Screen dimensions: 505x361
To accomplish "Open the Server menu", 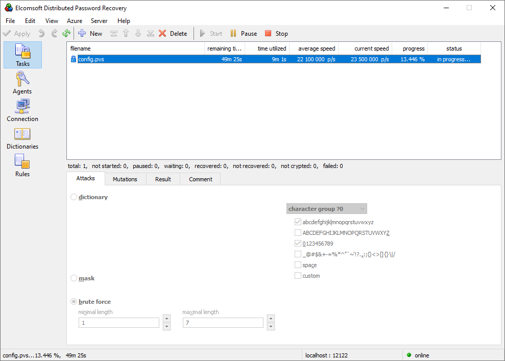I will 99,21.
